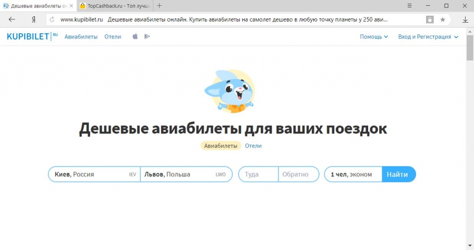Viewport: 474px width, 250px height.
Task: Bookmark page with the star icon
Action: pyautogui.click(x=442, y=19)
